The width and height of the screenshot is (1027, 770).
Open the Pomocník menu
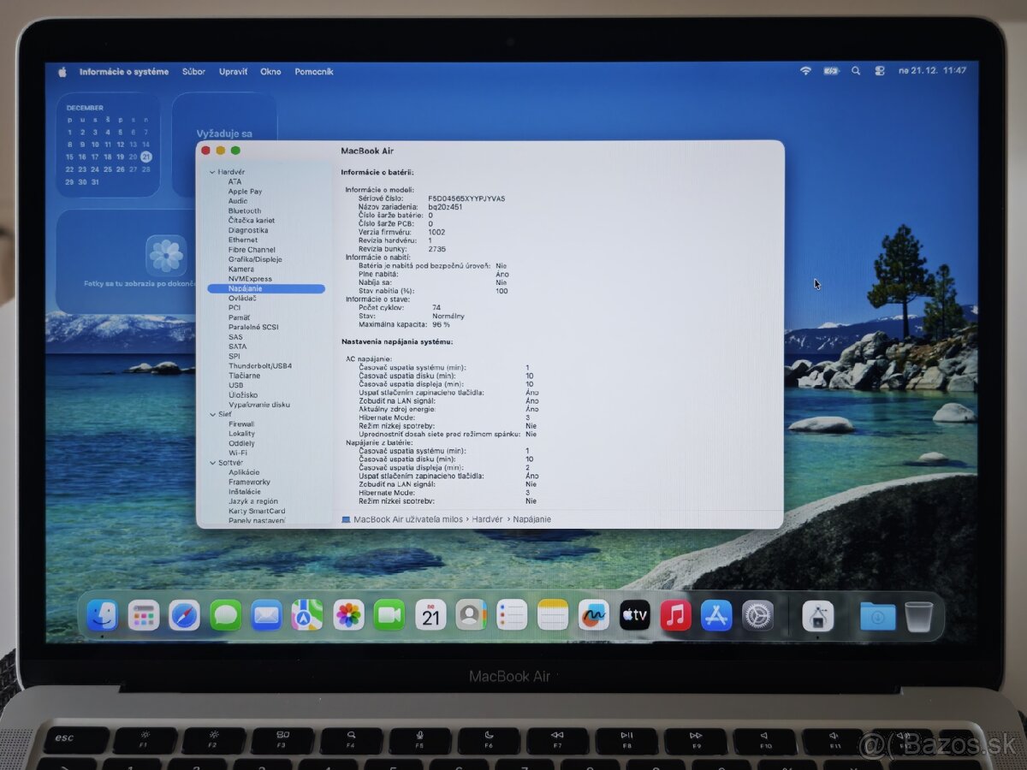click(x=314, y=71)
